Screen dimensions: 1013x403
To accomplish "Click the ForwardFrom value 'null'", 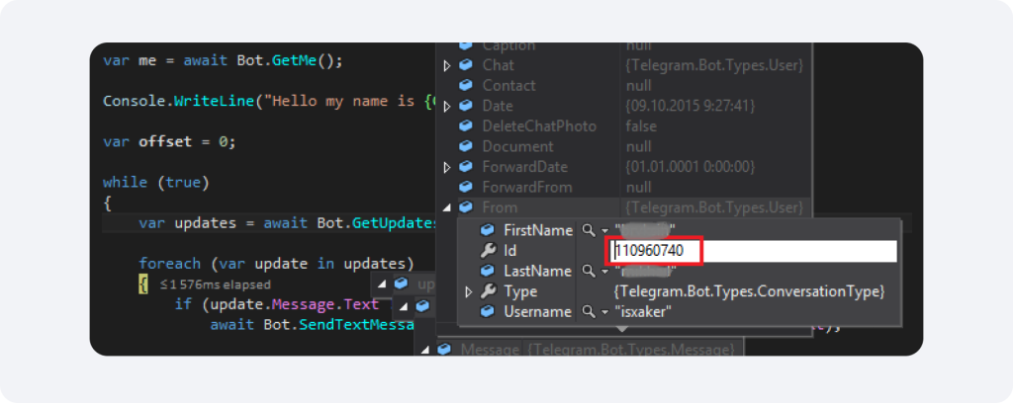I will (x=638, y=188).
